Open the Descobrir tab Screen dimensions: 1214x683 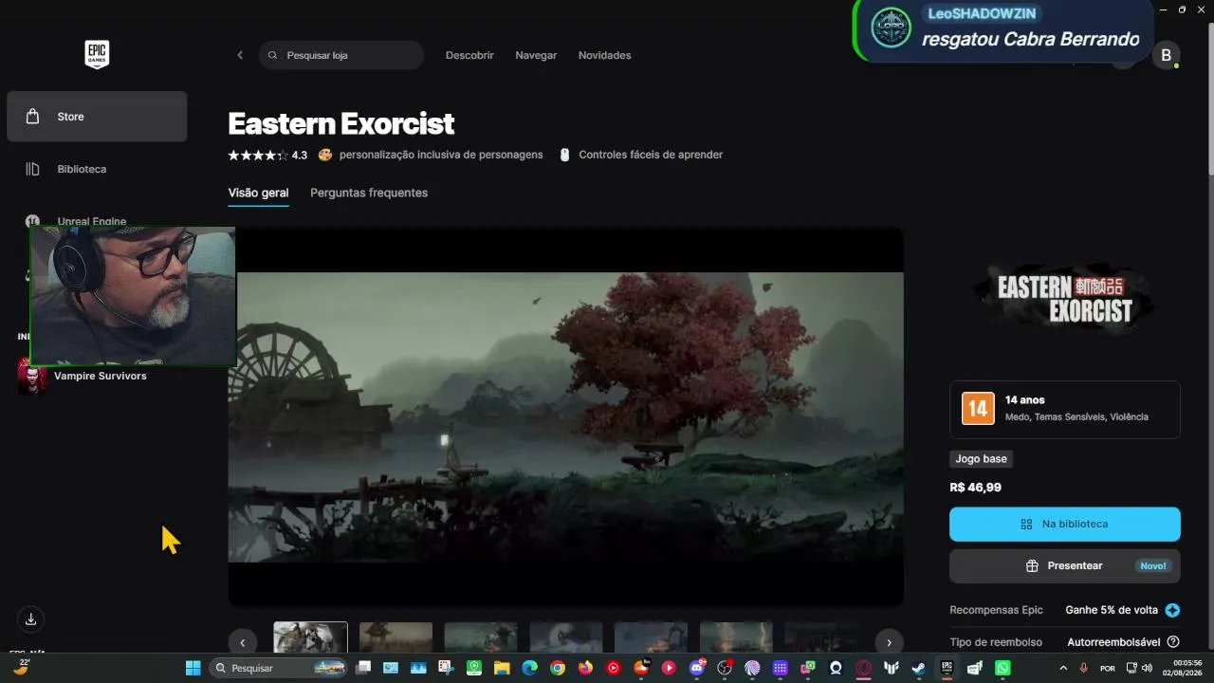click(469, 55)
